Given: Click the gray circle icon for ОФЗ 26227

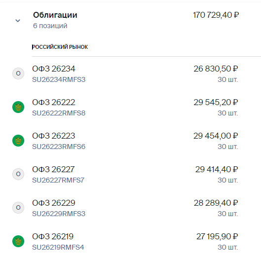Looking at the screenshot, I should (x=18, y=174).
